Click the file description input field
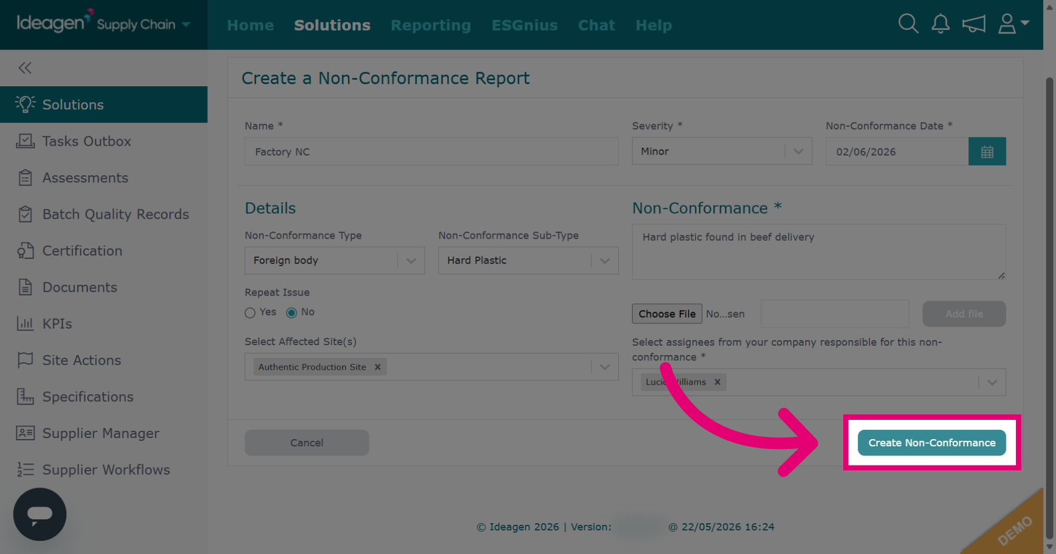1056x554 pixels. point(835,314)
